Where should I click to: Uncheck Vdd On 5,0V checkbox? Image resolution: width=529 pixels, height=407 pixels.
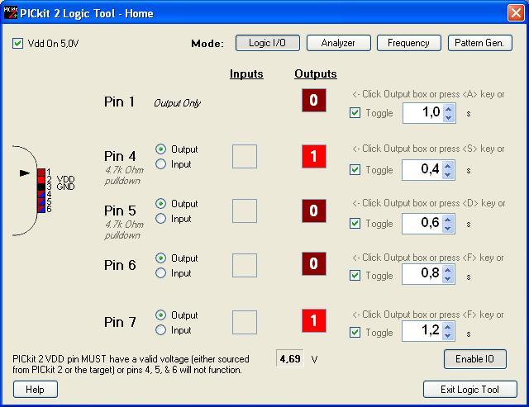(x=17, y=44)
